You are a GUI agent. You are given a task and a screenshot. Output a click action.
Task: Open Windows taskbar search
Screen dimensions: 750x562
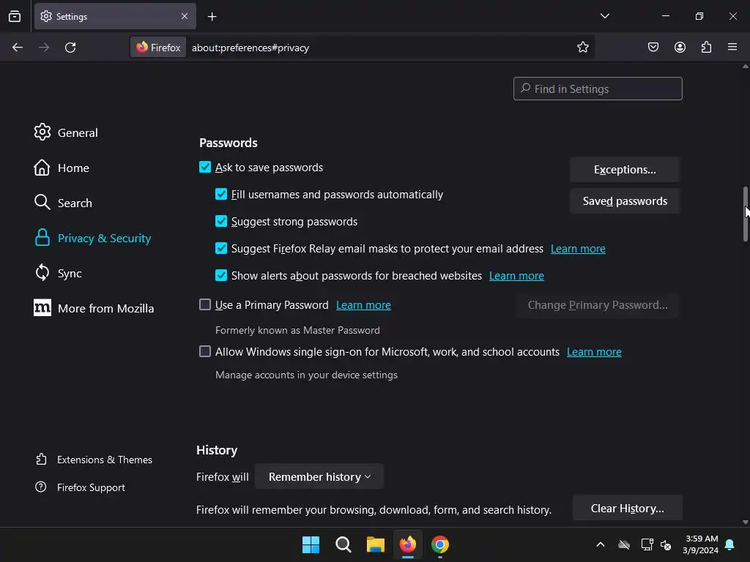coord(343,544)
